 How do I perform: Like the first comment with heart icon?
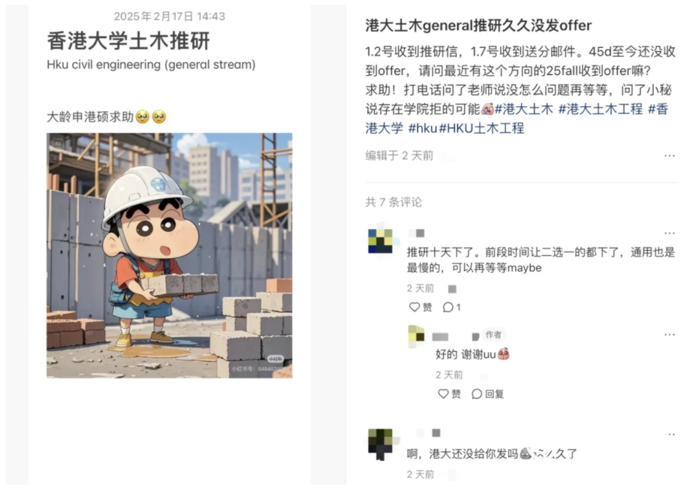click(x=415, y=307)
